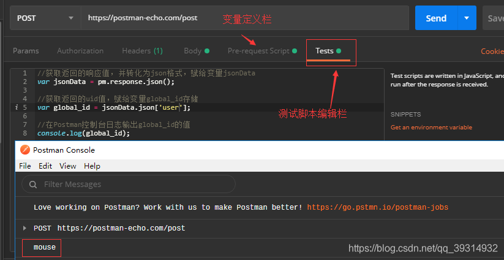
Task: Open the Headers (1) tab
Action: coord(143,51)
